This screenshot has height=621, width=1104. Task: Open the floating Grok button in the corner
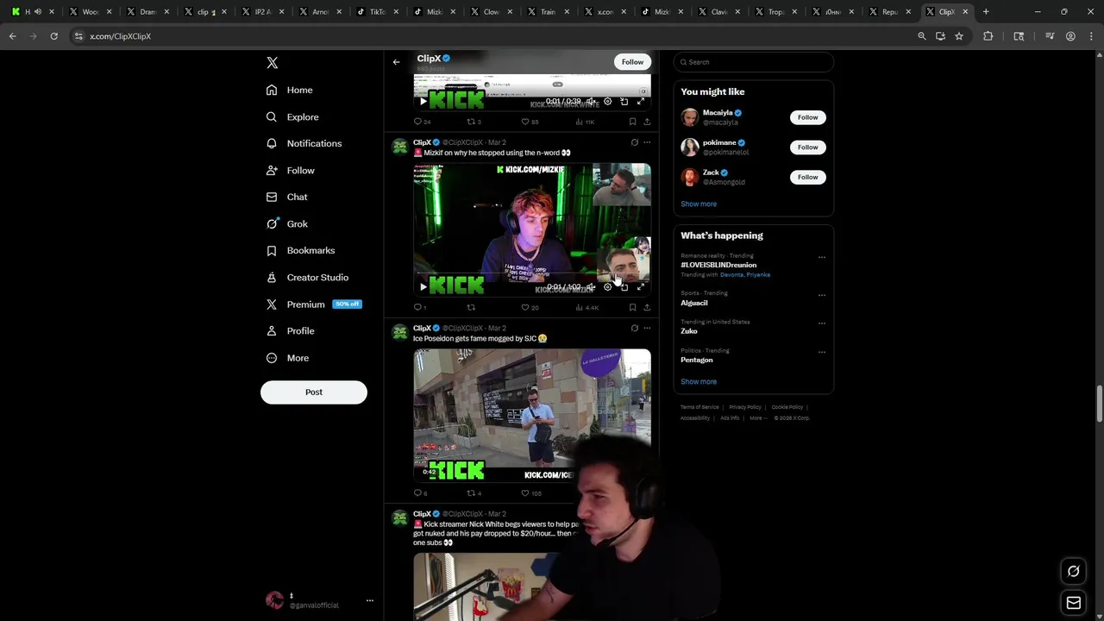pyautogui.click(x=1073, y=571)
